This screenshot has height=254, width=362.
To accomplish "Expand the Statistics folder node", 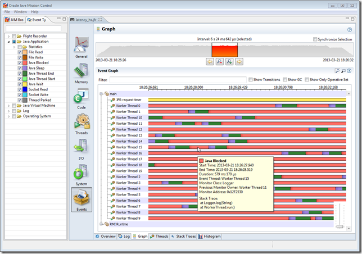I will (x=14, y=47).
